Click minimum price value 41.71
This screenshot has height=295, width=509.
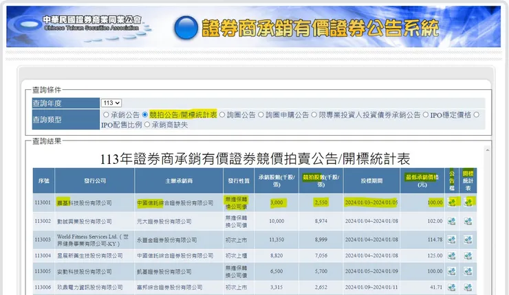436,287
